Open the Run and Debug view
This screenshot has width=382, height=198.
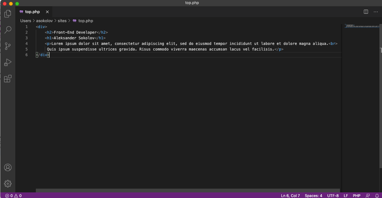tap(8, 62)
